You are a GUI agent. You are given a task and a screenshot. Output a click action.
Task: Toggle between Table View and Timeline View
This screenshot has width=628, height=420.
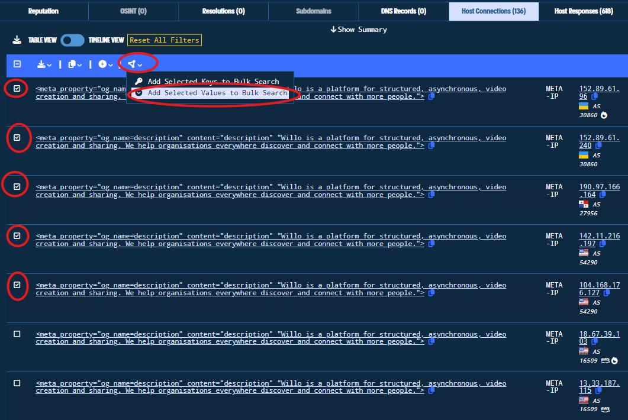(x=72, y=40)
